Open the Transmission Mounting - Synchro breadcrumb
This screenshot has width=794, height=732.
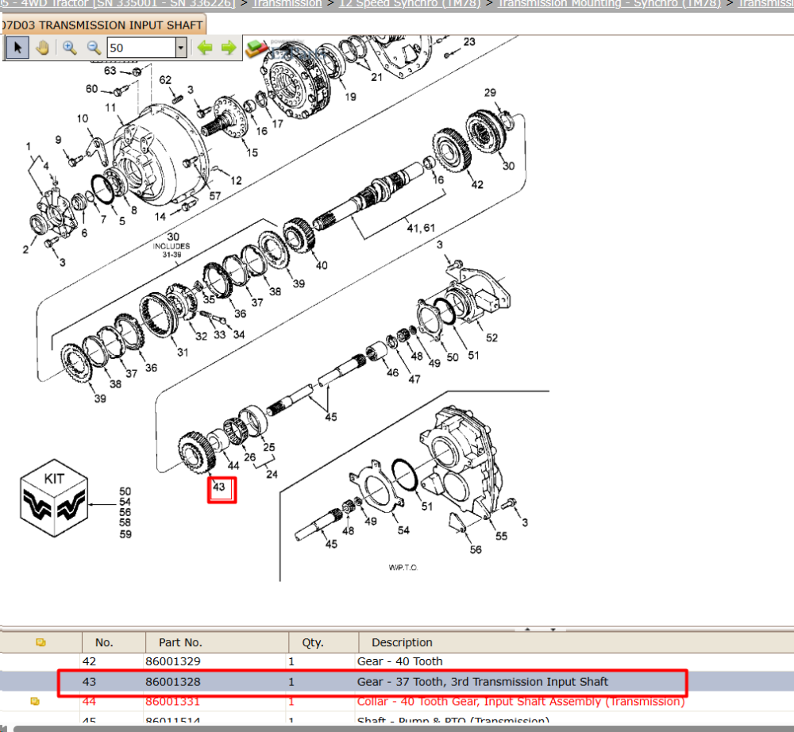click(x=609, y=3)
